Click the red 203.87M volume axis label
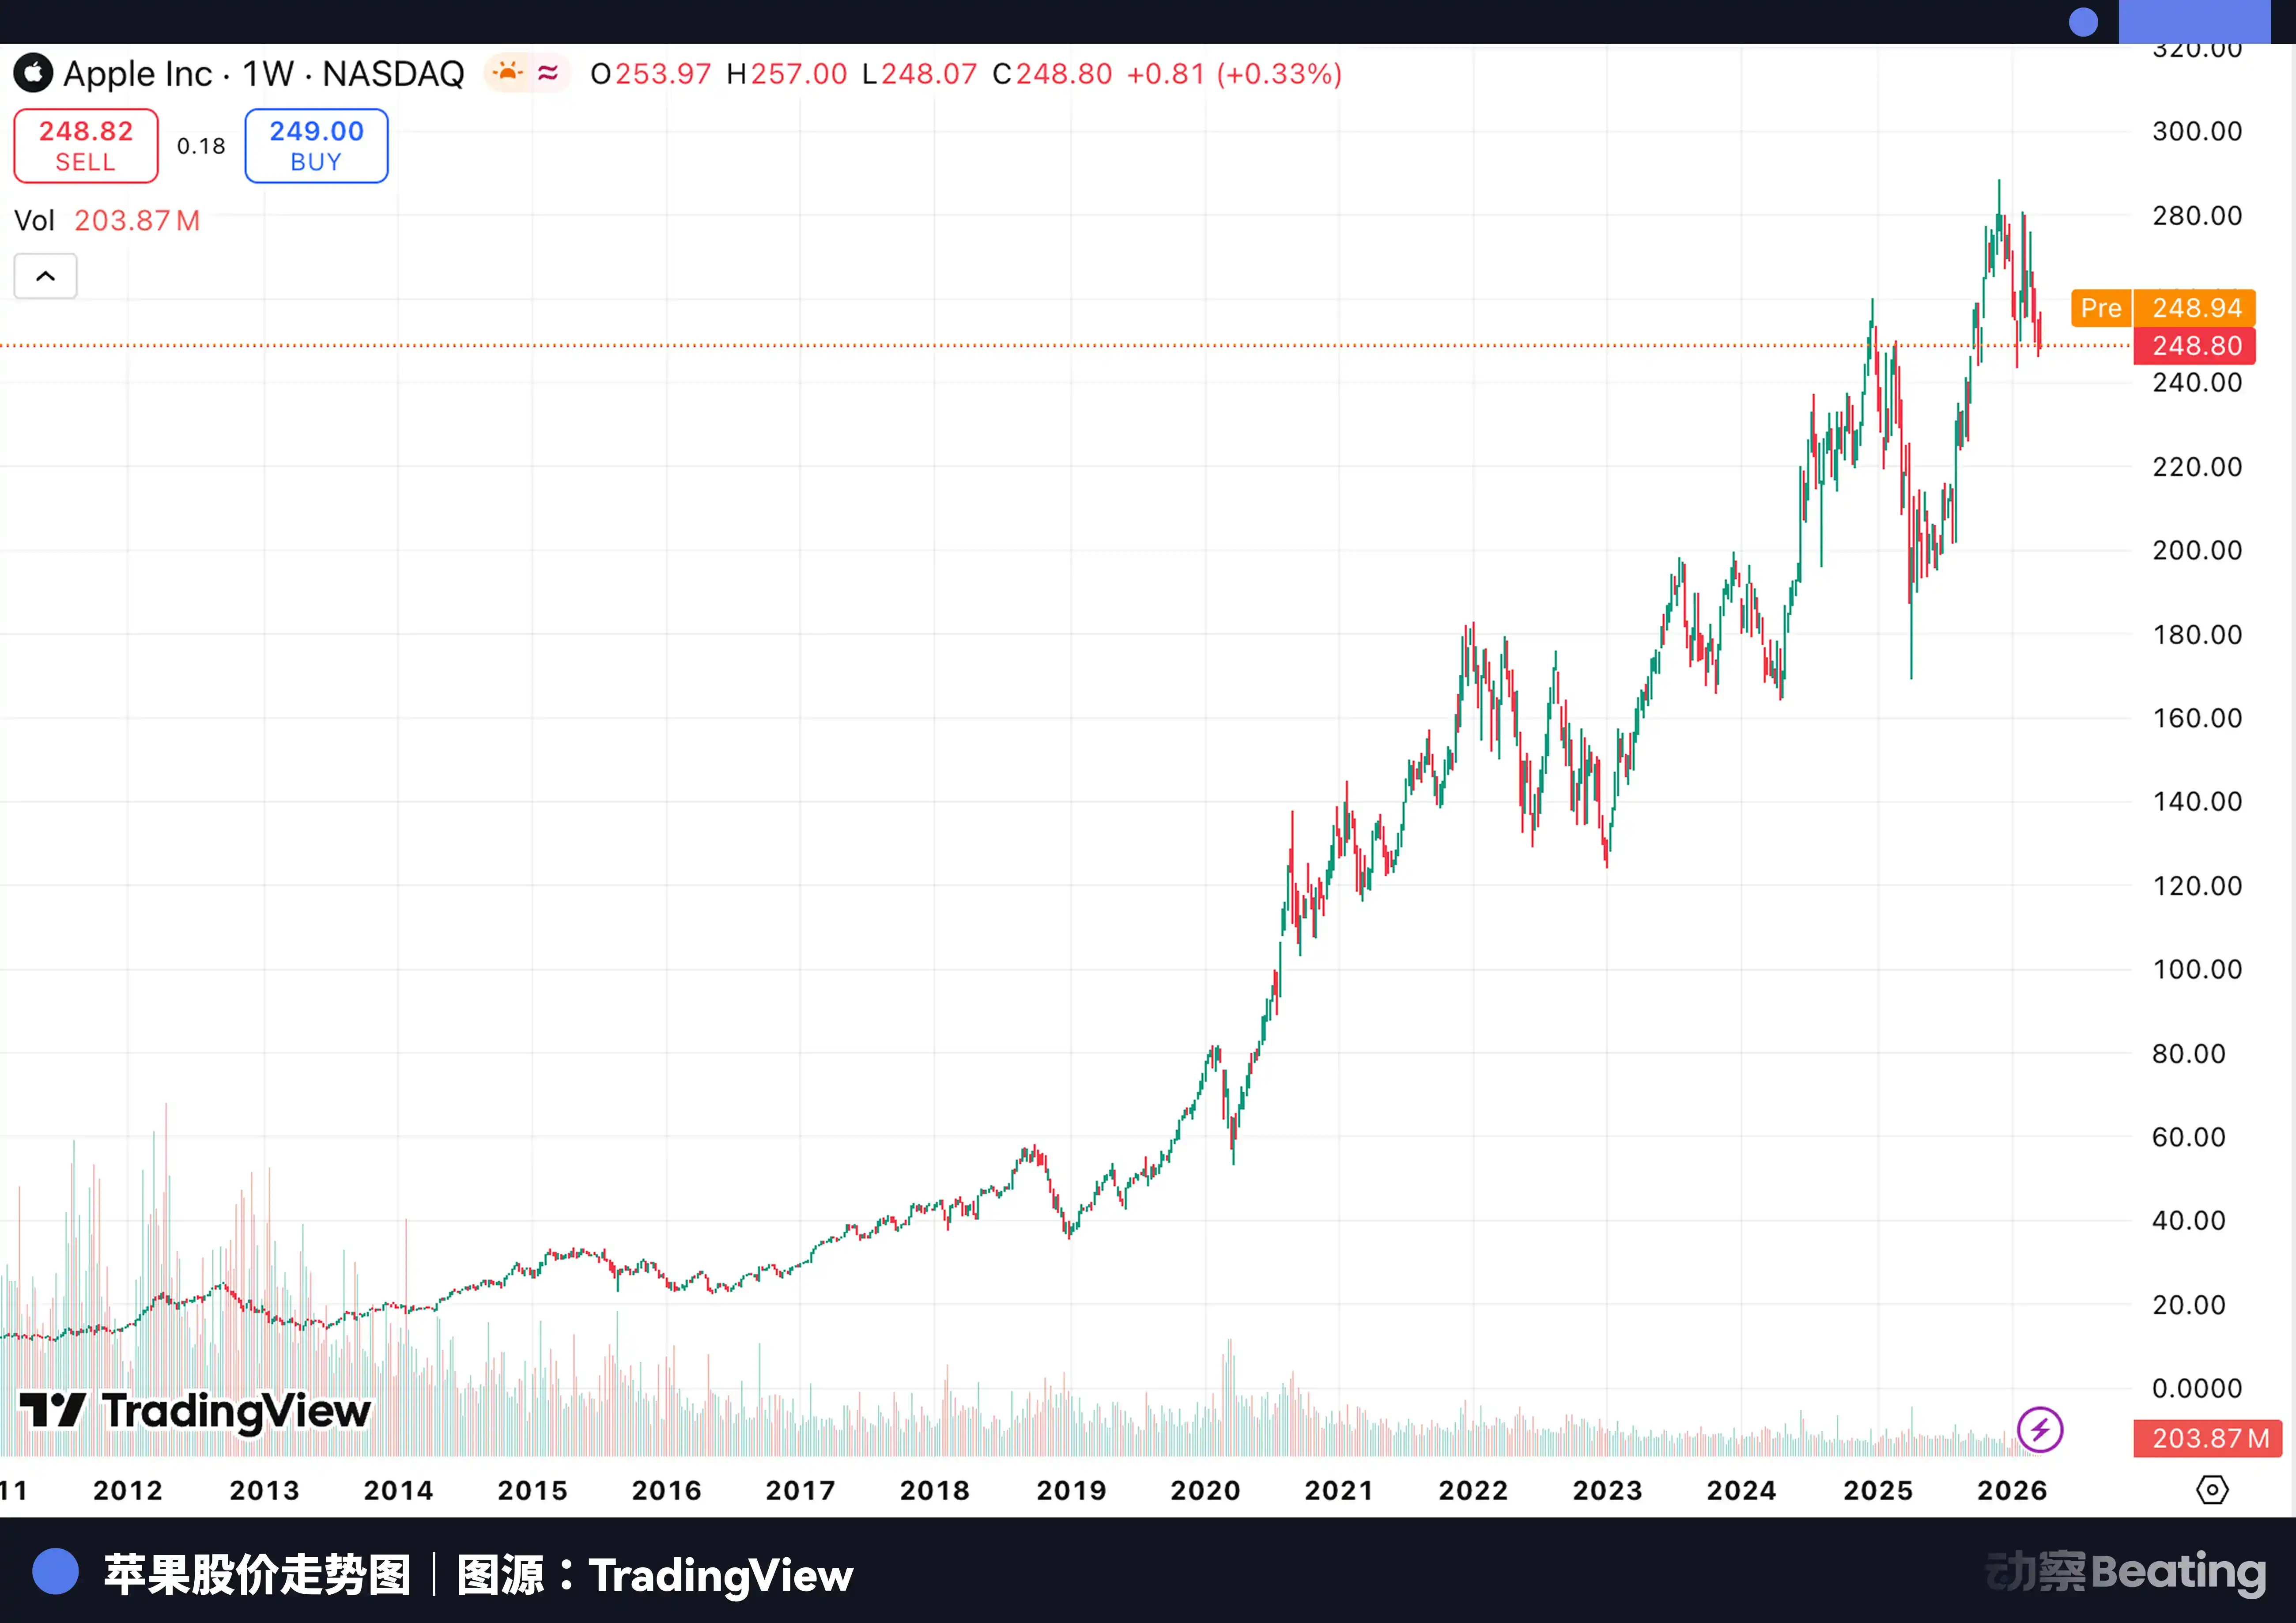The width and height of the screenshot is (2296, 1623). pyautogui.click(x=2208, y=1438)
